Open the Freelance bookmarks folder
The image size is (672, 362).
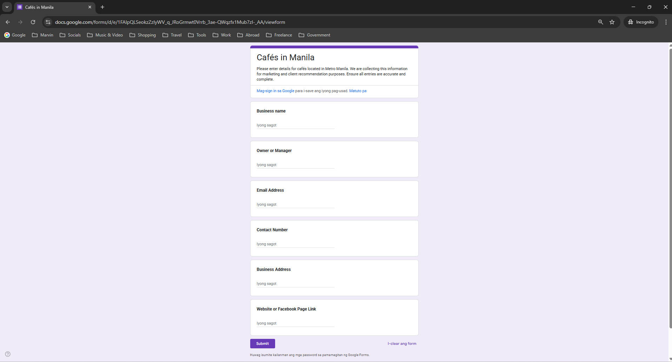279,35
